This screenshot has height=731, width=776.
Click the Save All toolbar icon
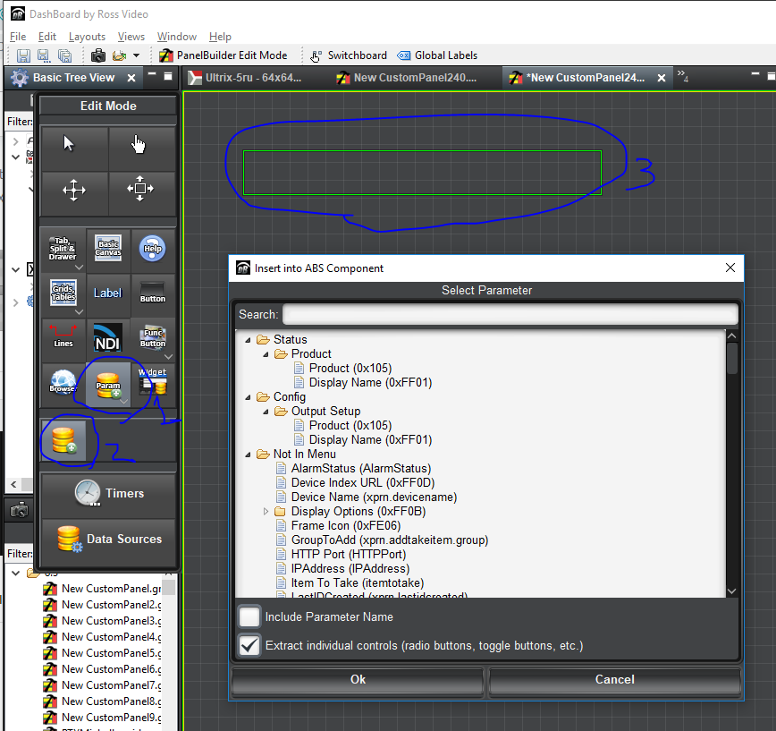[x=65, y=55]
